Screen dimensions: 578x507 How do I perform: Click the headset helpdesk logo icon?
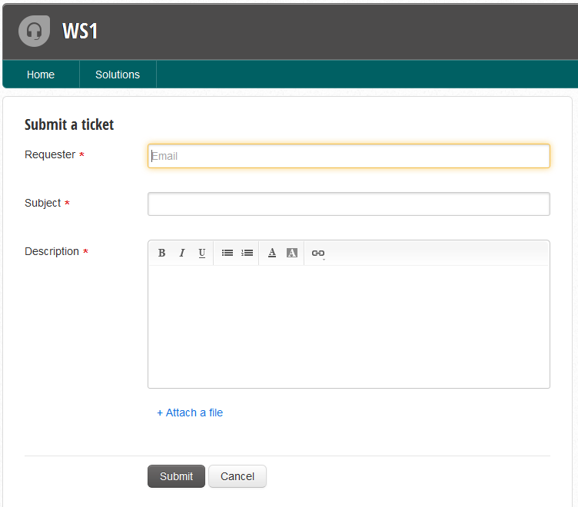[34, 31]
